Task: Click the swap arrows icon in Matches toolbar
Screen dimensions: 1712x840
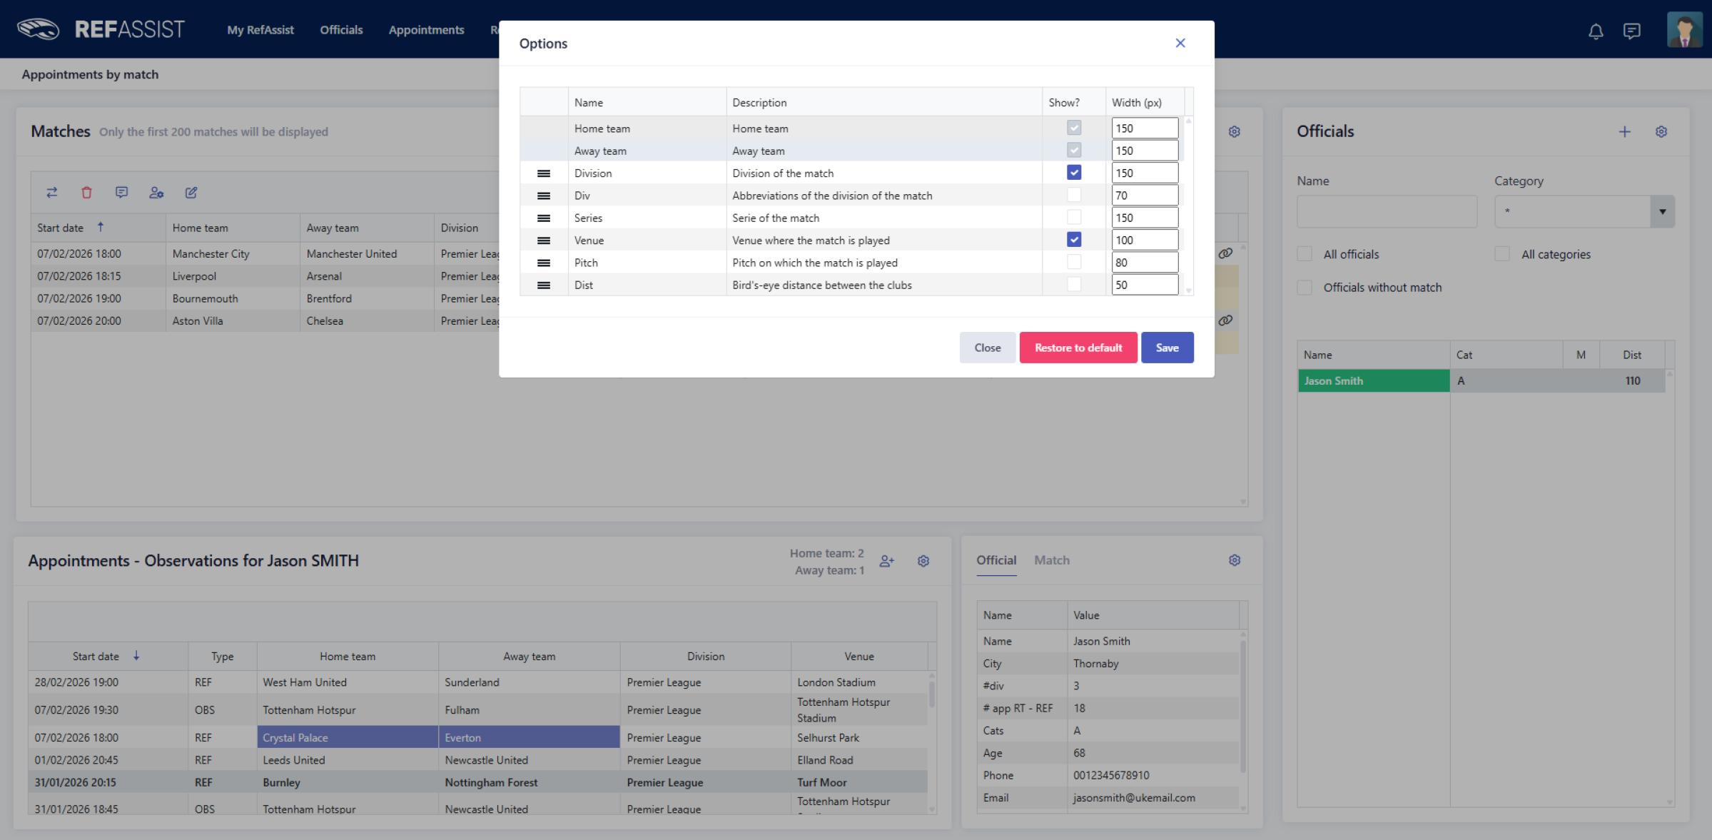Action: (x=51, y=193)
